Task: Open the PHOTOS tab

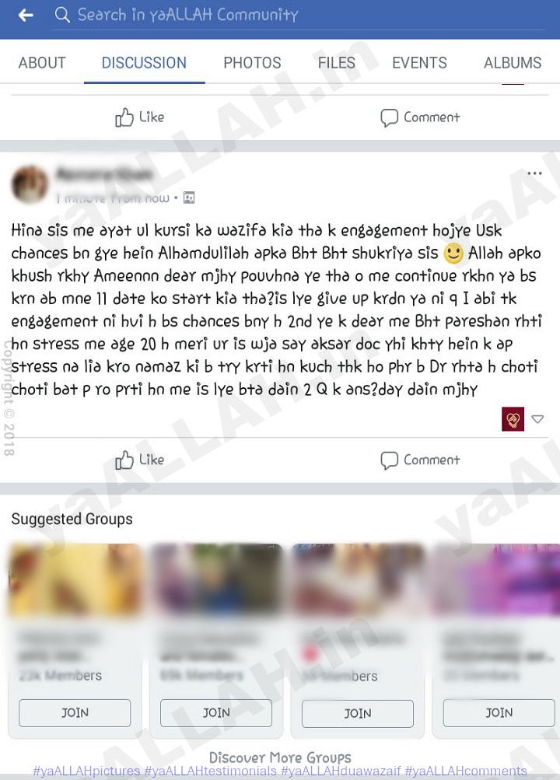Action: click(x=252, y=63)
